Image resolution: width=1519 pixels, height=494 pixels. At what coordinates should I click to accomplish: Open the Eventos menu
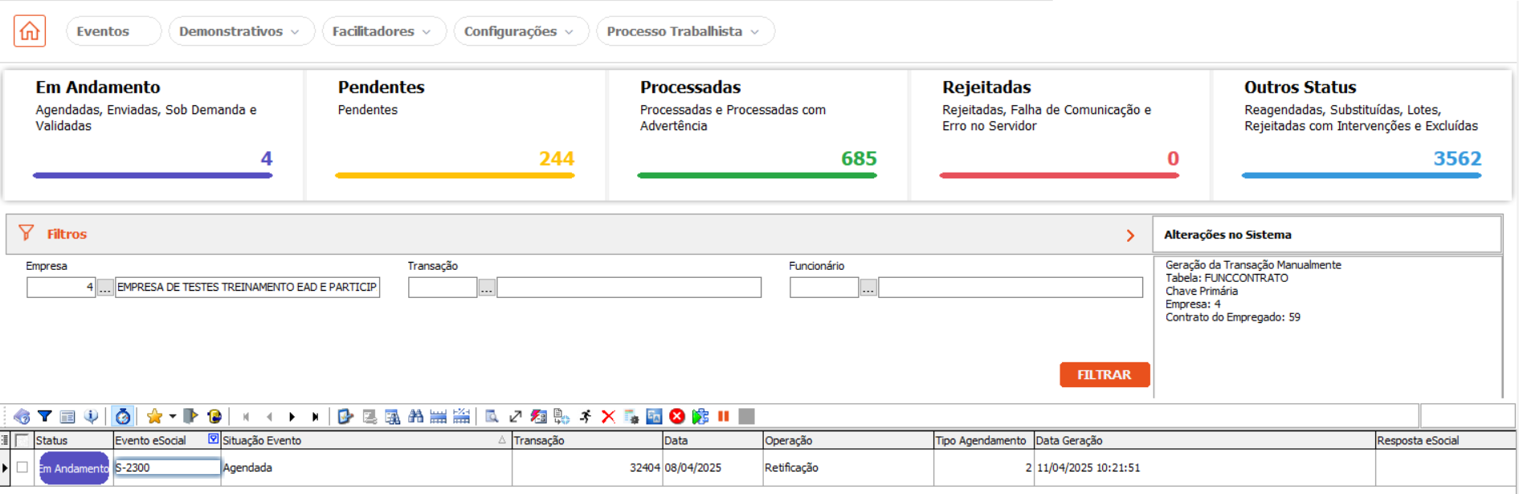[x=103, y=31]
